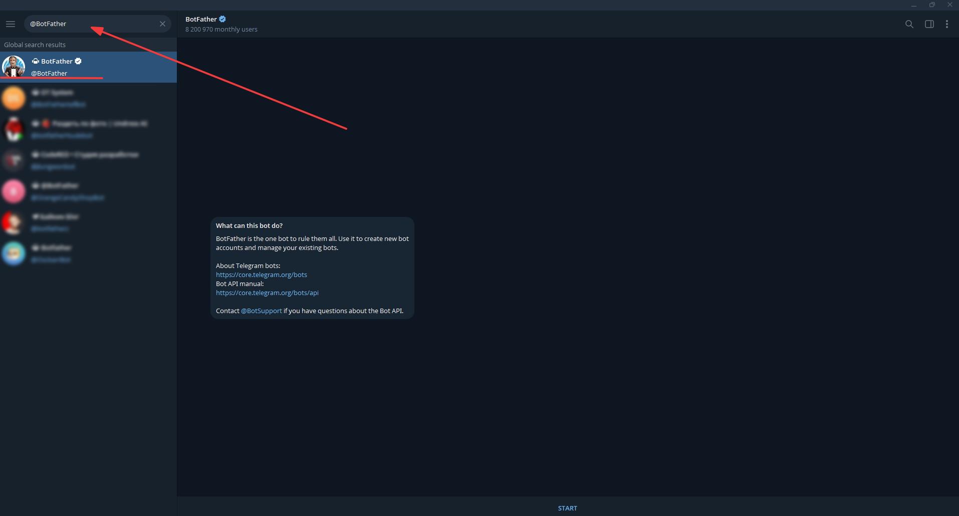Select the pink avatar search result
The height and width of the screenshot is (516, 959).
click(x=88, y=191)
